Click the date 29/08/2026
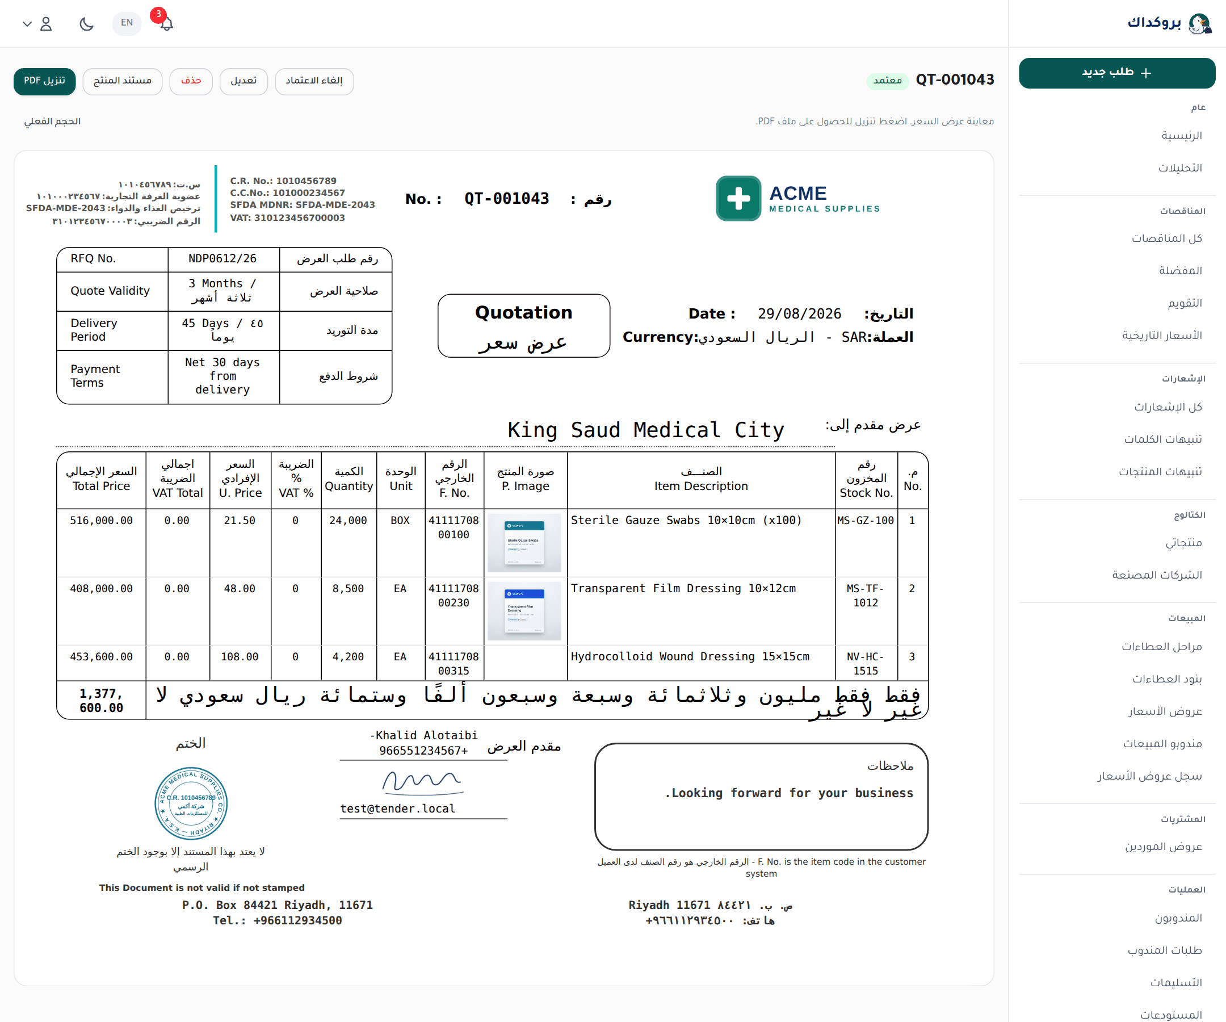The image size is (1226, 1022). [799, 314]
